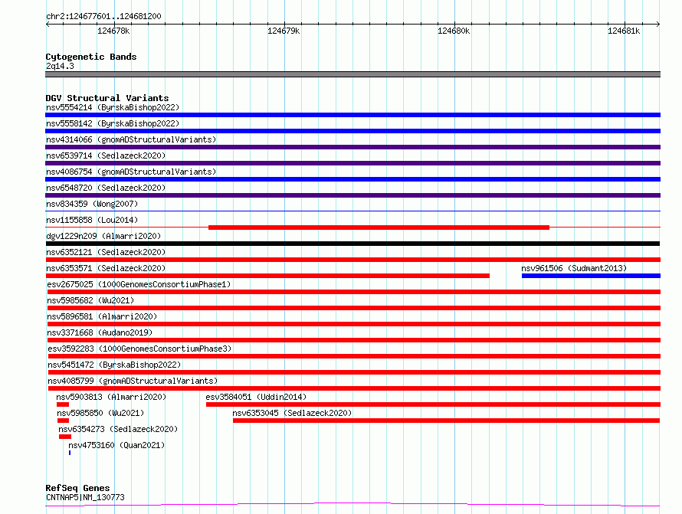The width and height of the screenshot is (682, 514).
Task: Select nsv5451472 (ByrskaBishop2022) label
Action: click(114, 365)
